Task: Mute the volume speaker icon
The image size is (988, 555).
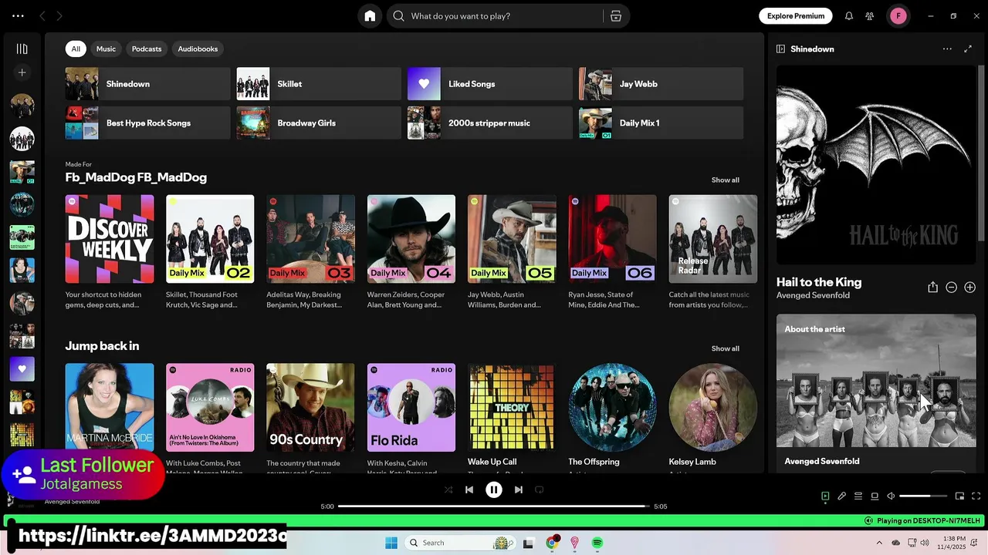Action: point(891,496)
